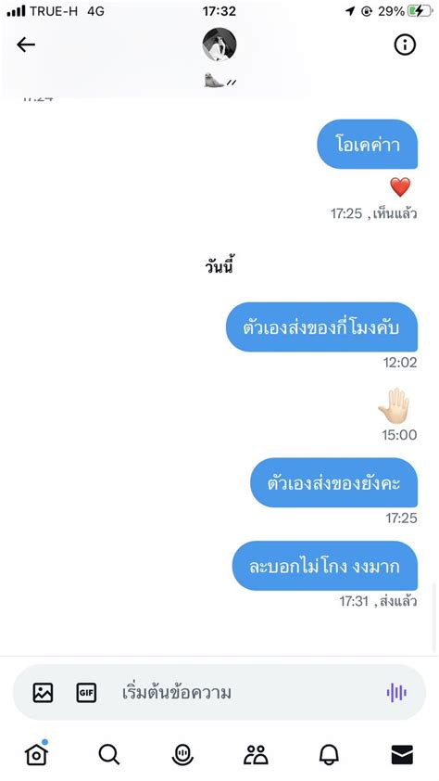Go to the Home tab
Screen dimensions: 439x781
pyautogui.click(x=37, y=754)
